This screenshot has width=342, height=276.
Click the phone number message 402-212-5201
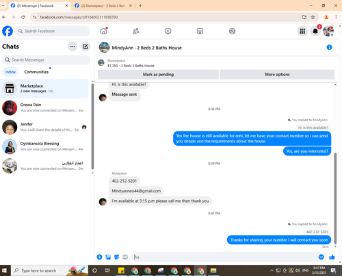(x=124, y=181)
